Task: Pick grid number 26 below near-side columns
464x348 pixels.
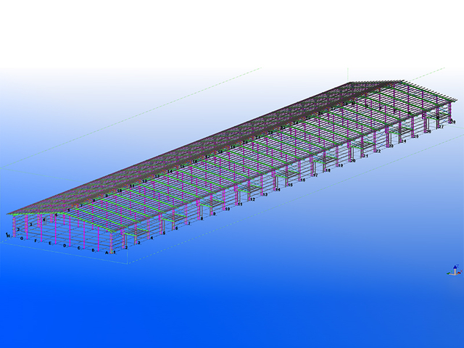Action: (x=428, y=131)
